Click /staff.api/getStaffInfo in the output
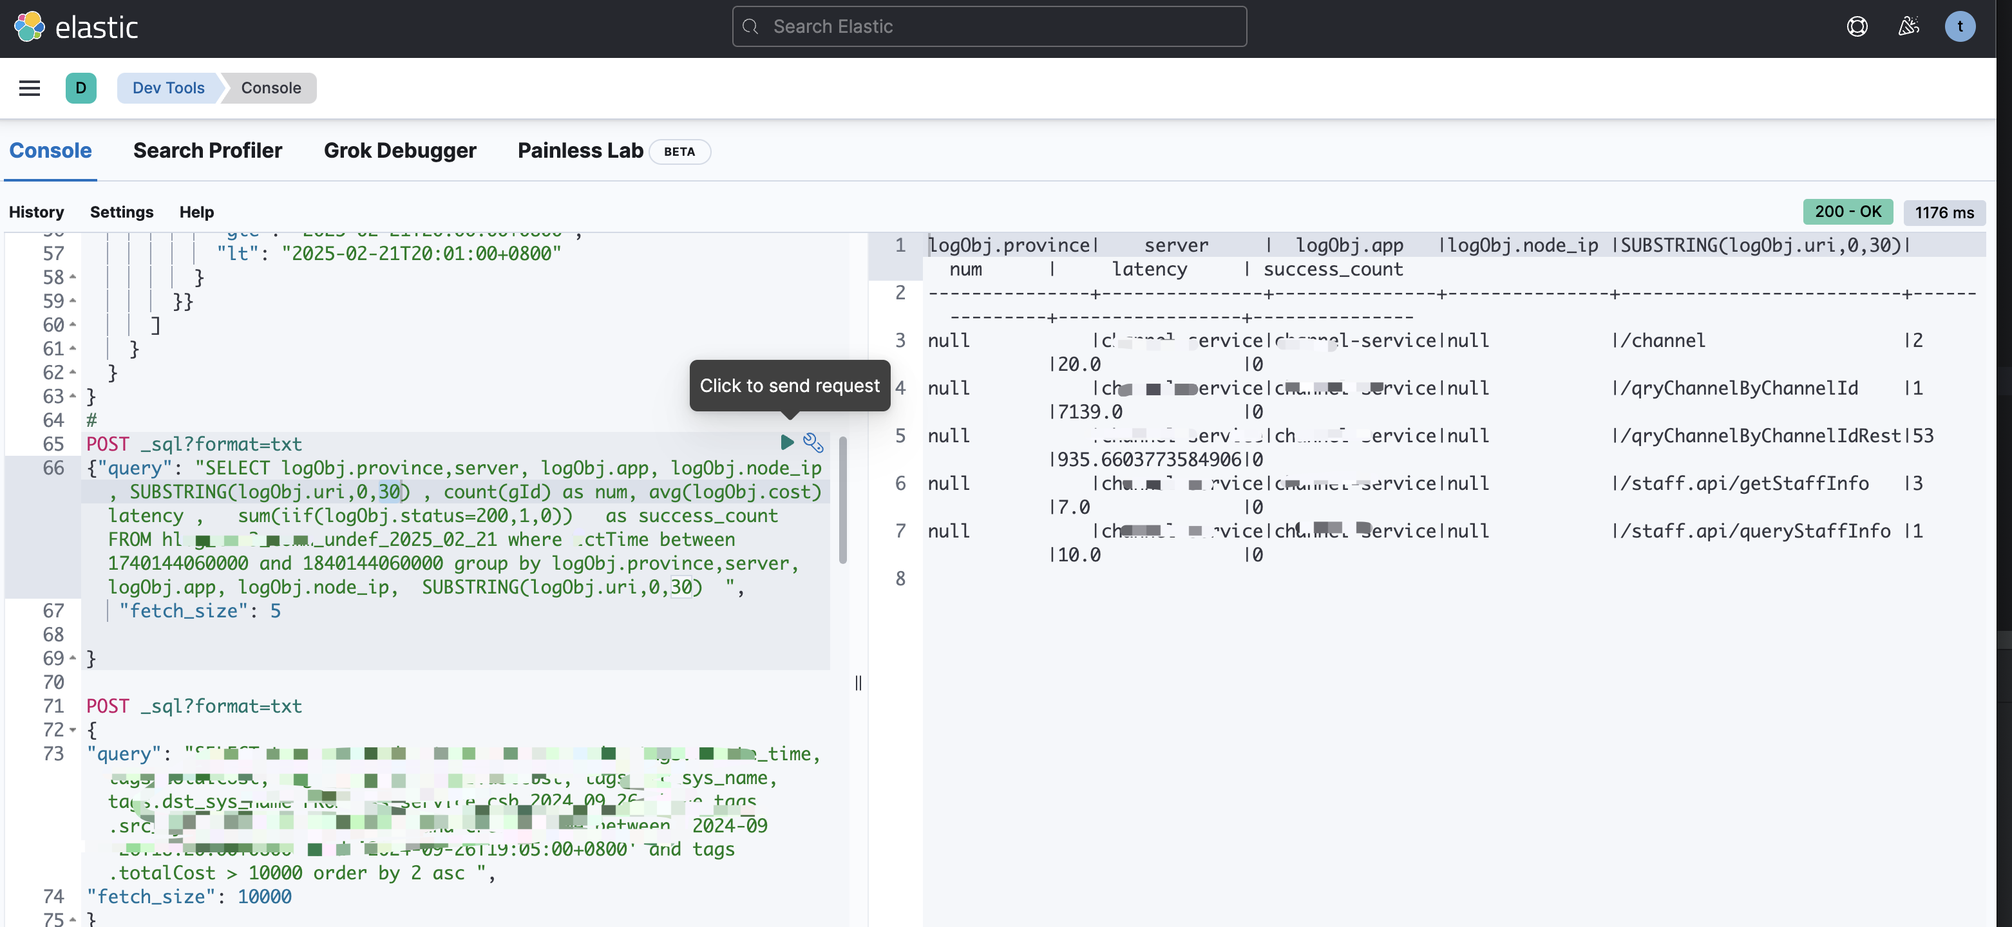 (1744, 483)
